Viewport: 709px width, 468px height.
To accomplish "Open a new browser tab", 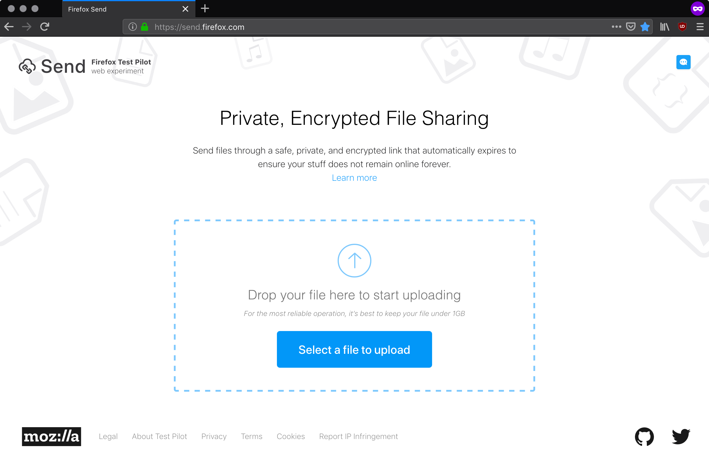I will click(x=205, y=9).
